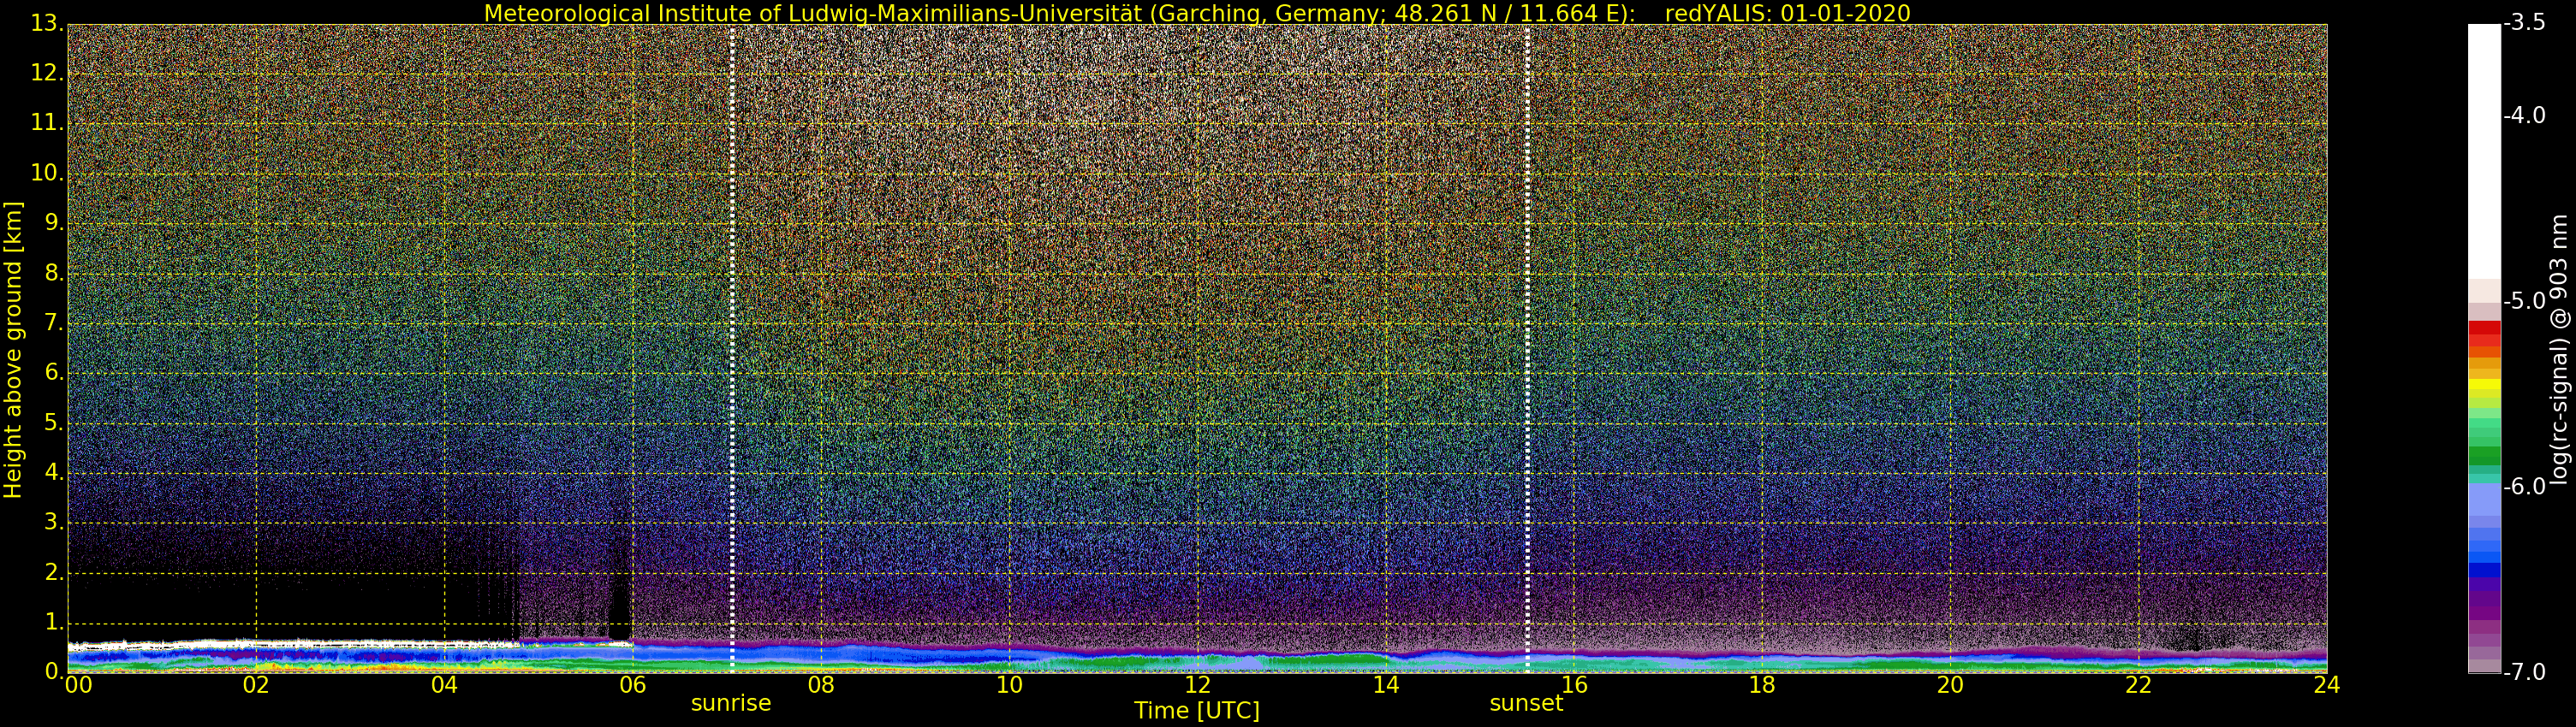Click the '-4.0' colorbar tick label
The image size is (2576, 727).
tap(2525, 115)
